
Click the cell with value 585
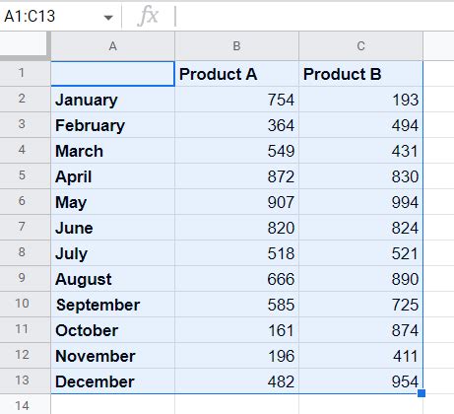click(236, 305)
